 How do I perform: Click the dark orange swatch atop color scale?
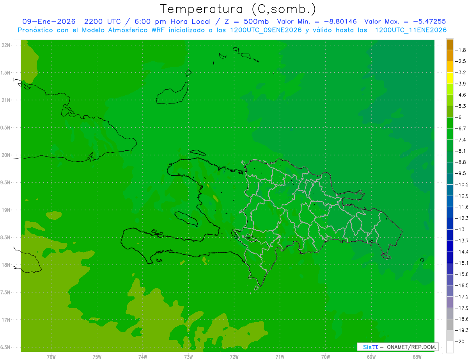coord(450,45)
